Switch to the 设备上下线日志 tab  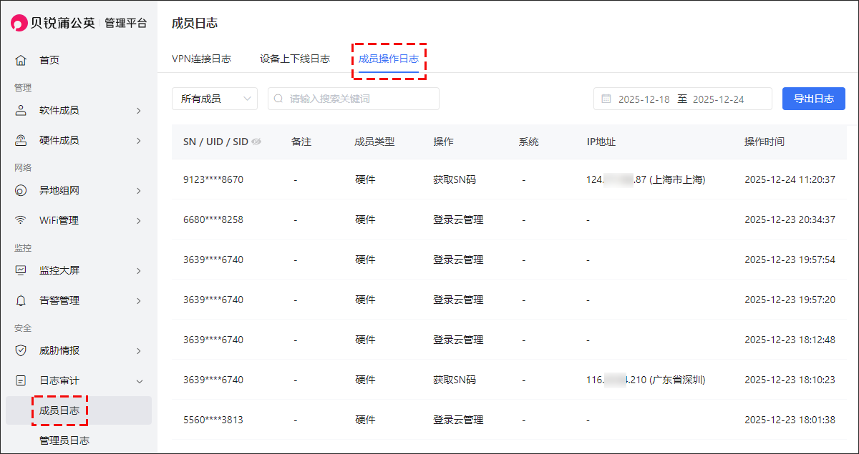[x=294, y=59]
